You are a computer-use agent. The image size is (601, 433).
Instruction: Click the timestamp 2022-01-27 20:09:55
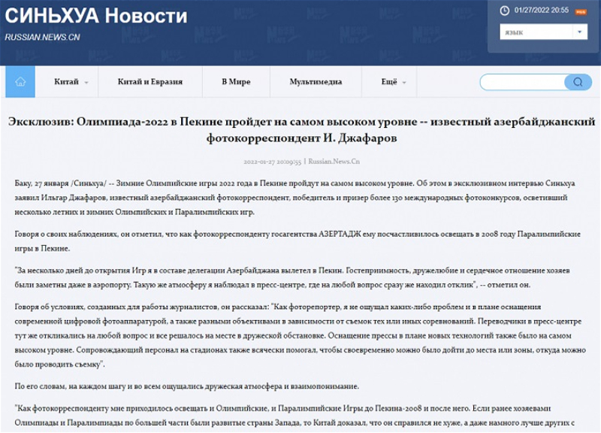pos(273,162)
